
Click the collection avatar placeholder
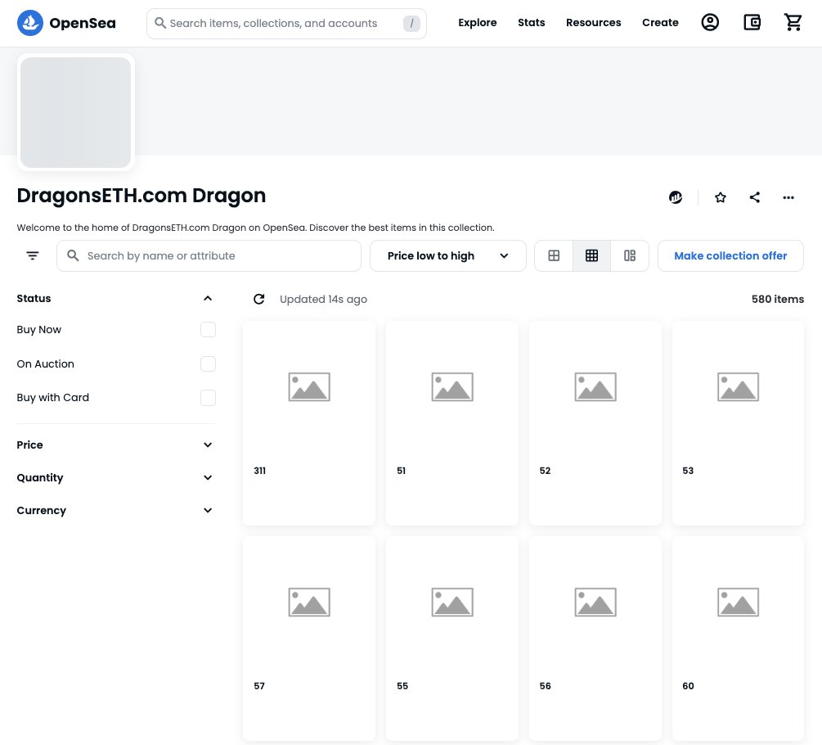tap(75, 112)
